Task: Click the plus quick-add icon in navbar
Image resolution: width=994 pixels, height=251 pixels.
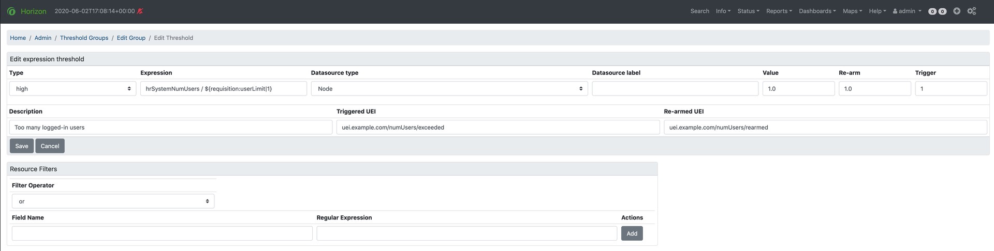Action: 957,11
